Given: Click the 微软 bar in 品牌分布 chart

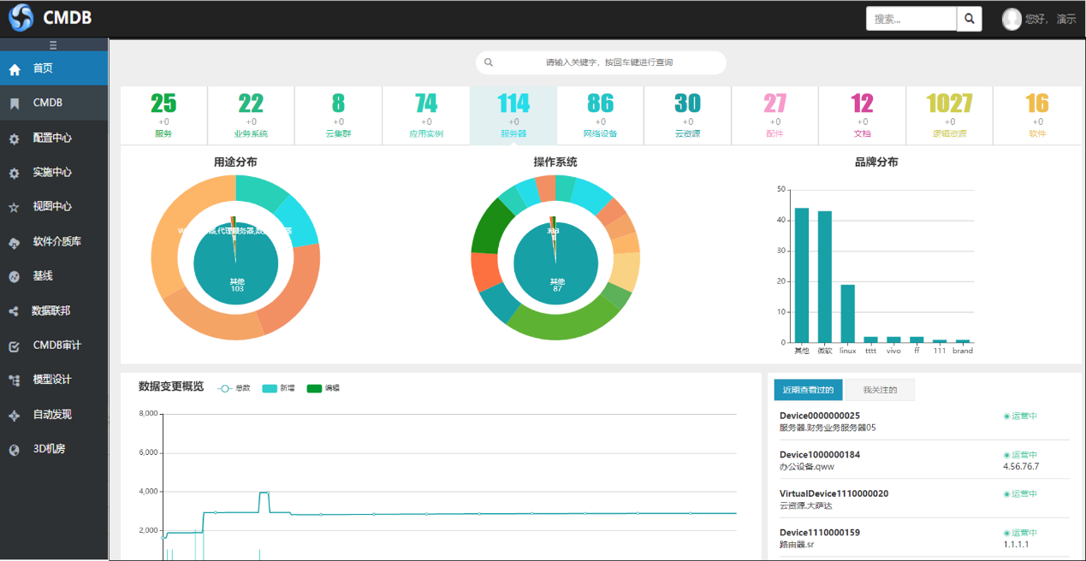Looking at the screenshot, I should (824, 276).
